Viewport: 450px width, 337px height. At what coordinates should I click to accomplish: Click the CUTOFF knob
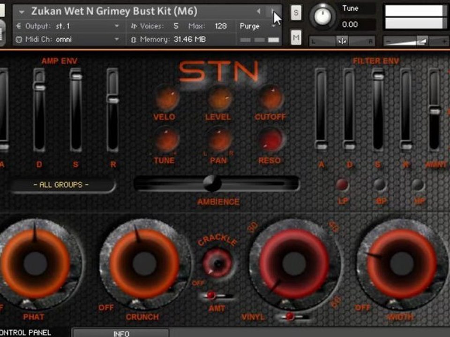pos(270,98)
